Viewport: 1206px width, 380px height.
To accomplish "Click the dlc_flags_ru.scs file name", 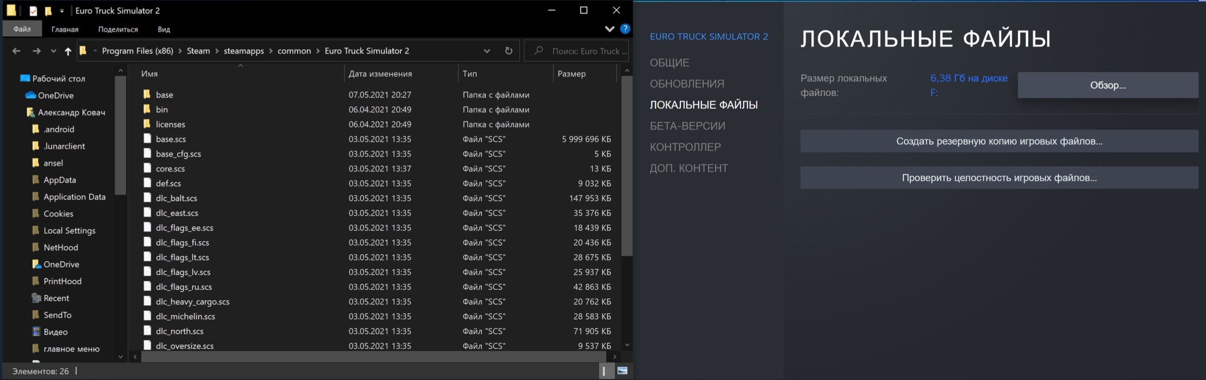I will click(x=184, y=287).
